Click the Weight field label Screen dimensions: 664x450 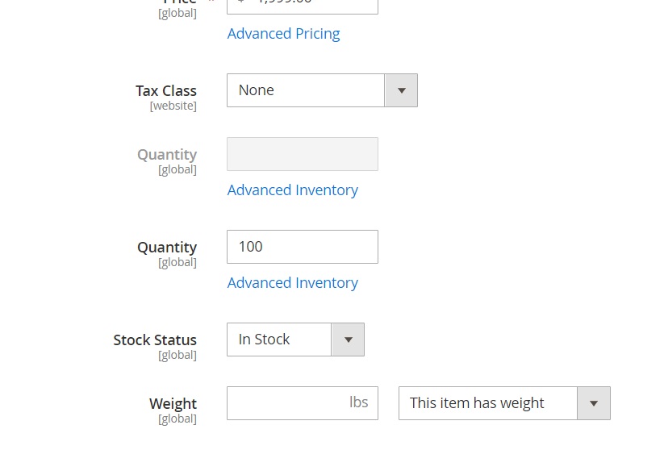(x=173, y=404)
